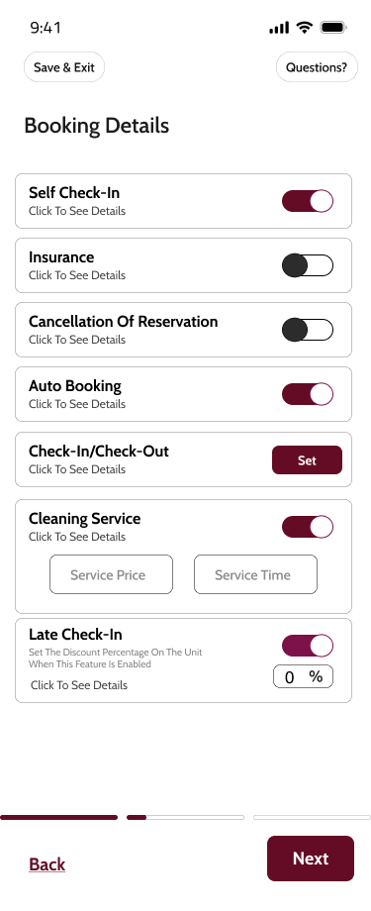Disable the Auto Booking toggle
Screen dimensions: 371x911
(x=308, y=394)
